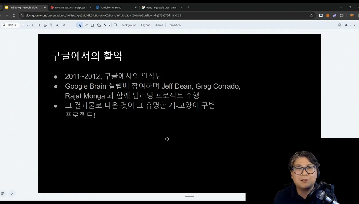Bookmark this page with star icon

coord(311,15)
